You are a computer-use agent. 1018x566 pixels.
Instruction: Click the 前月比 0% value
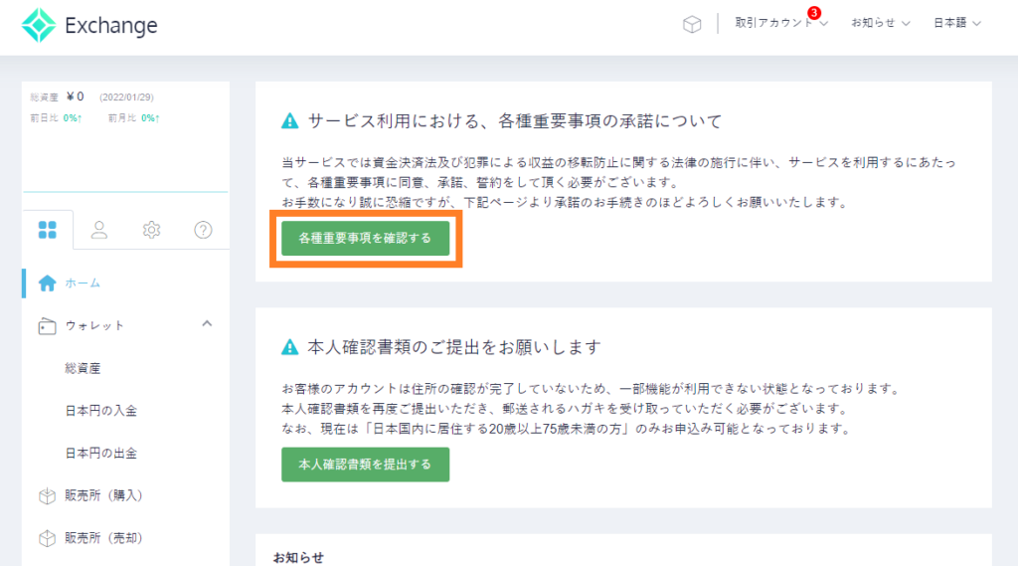[x=150, y=117]
